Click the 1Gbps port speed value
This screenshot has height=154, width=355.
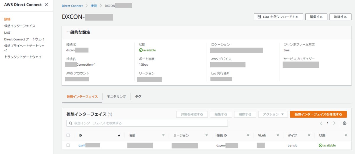coord(144,64)
